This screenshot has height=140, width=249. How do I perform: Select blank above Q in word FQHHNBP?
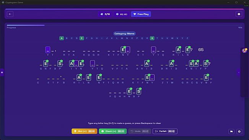click(115, 91)
